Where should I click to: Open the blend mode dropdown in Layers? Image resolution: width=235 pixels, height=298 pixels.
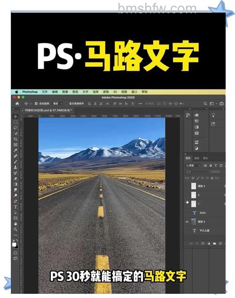[x=195, y=172]
